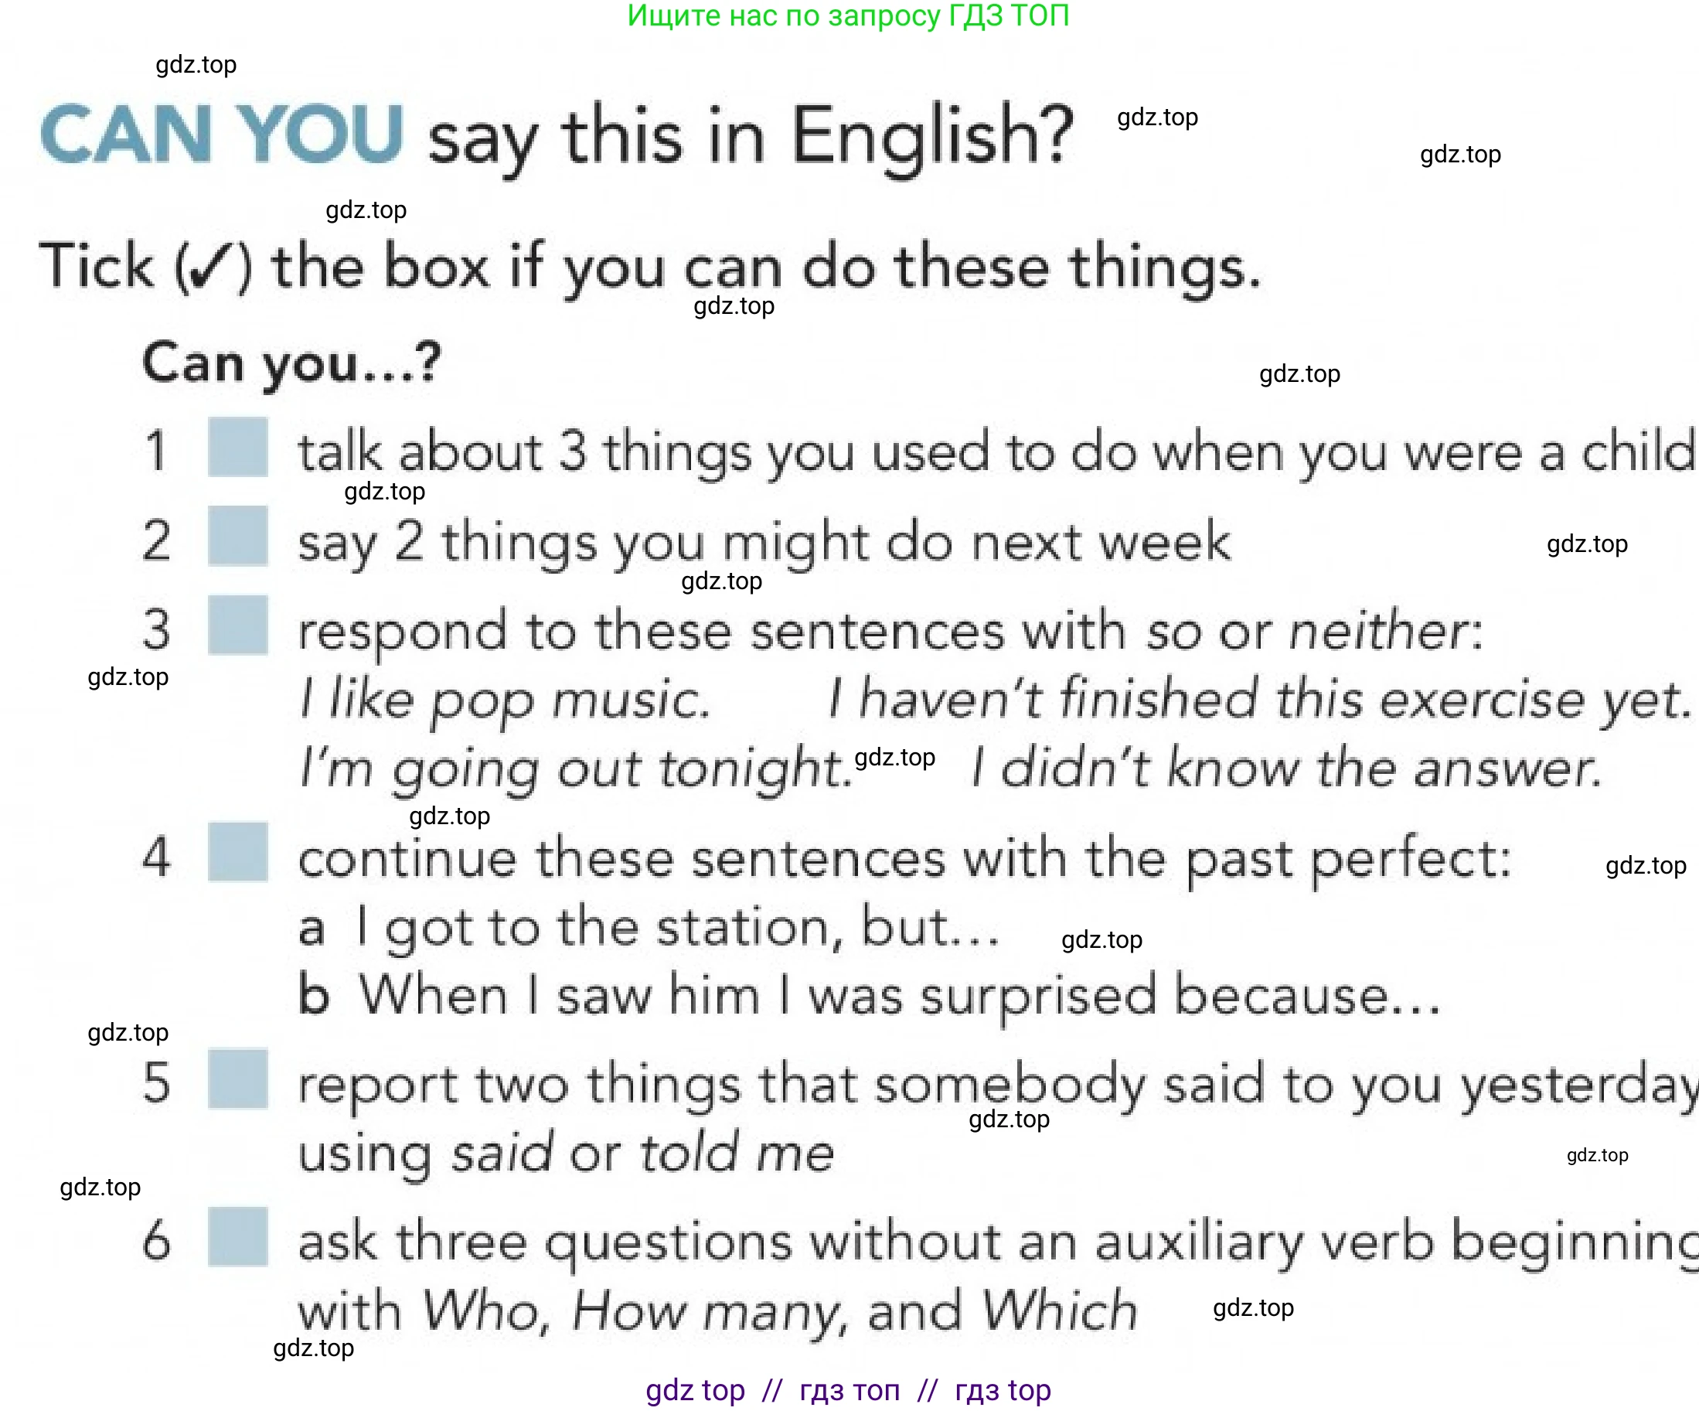Image resolution: width=1699 pixels, height=1411 pixels.
Task: Tick the box beside 'say 2 things'
Action: (x=237, y=536)
